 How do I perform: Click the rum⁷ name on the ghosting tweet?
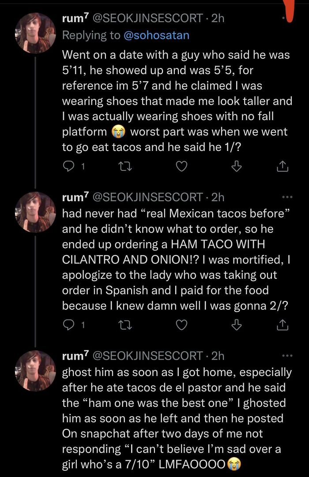[74, 356]
